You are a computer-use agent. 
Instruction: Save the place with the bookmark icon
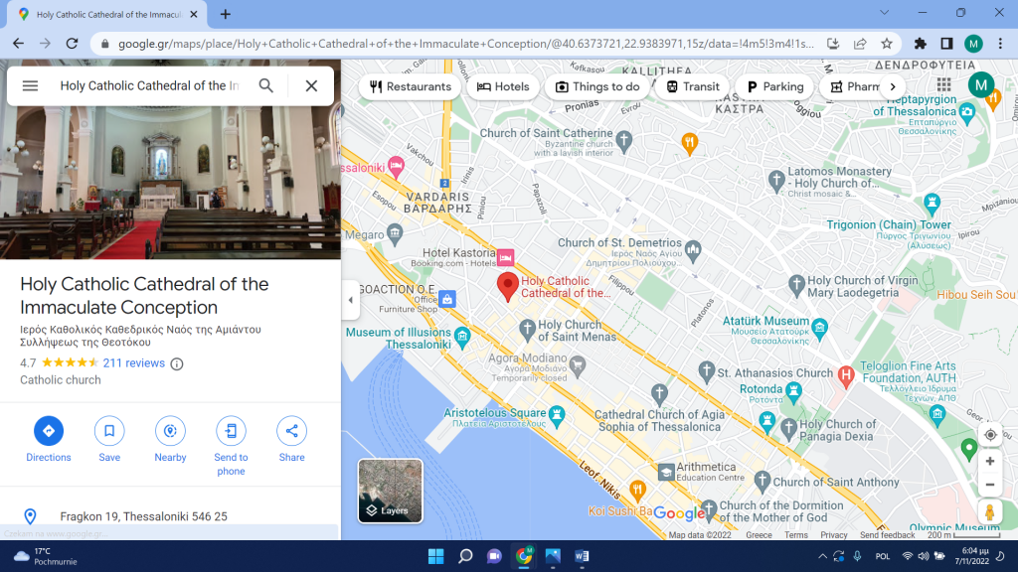pos(109,431)
